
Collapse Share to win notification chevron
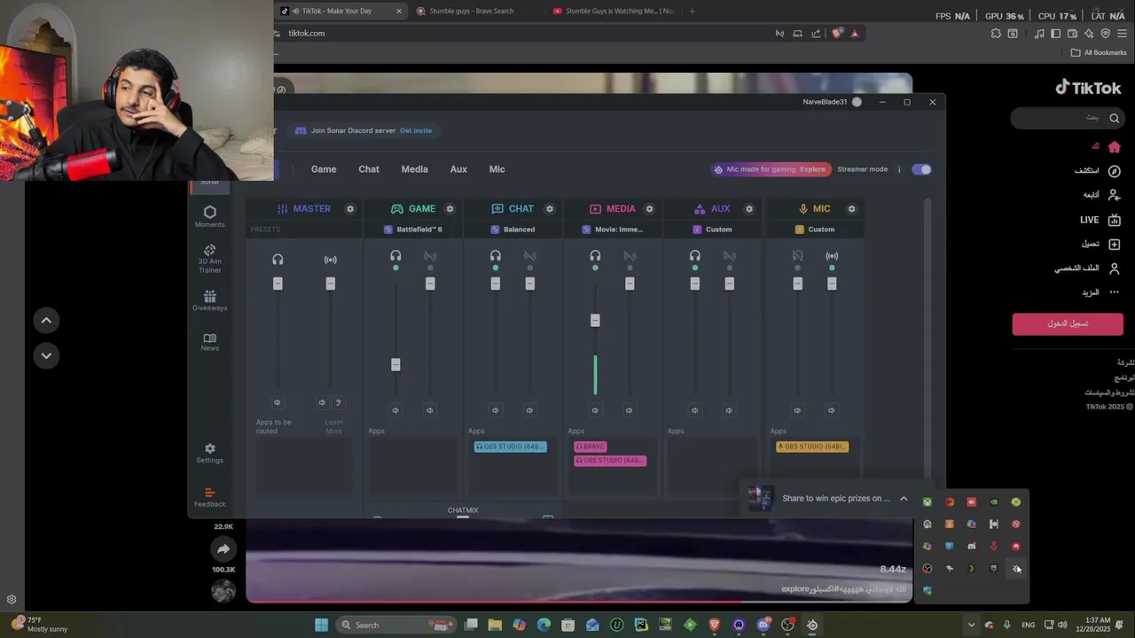click(904, 499)
